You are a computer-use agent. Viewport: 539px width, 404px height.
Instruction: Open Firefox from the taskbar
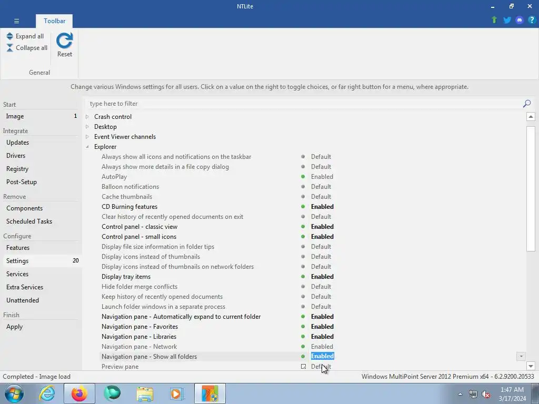[x=79, y=393]
